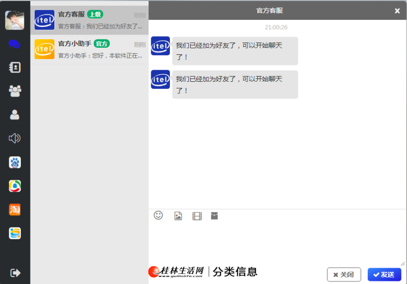Click the logout exit arrow icon
This screenshot has height=284, width=407.
[x=15, y=273]
